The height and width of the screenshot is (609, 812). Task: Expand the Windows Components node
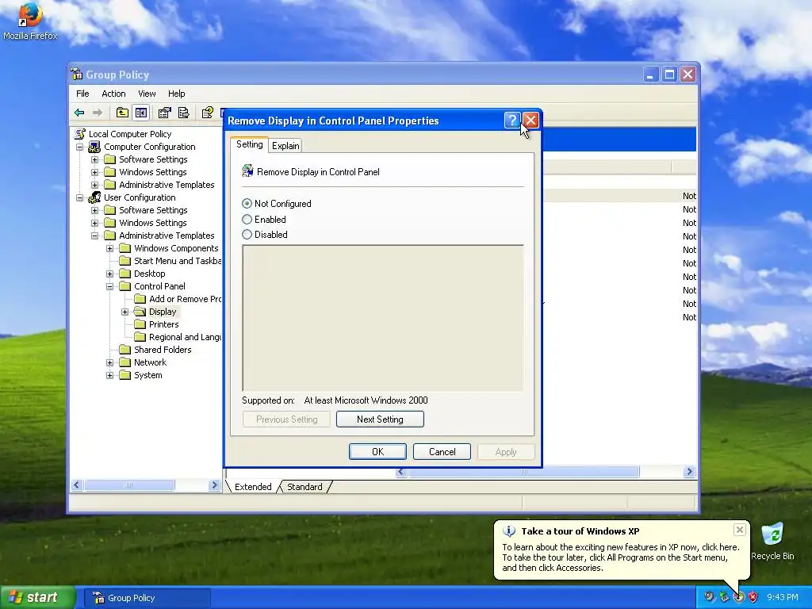point(109,248)
